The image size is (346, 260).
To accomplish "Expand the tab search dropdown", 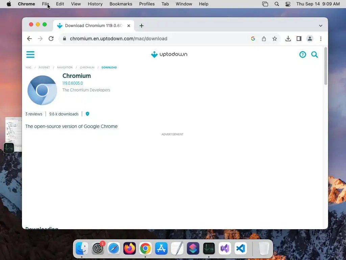I will point(321,26).
